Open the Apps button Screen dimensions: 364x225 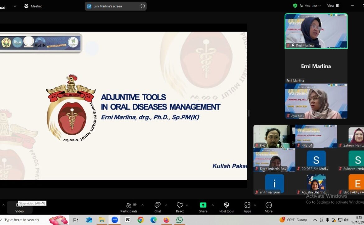(247, 207)
